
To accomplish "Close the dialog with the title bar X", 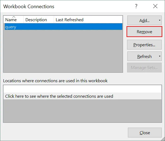I will click(x=155, y=6).
